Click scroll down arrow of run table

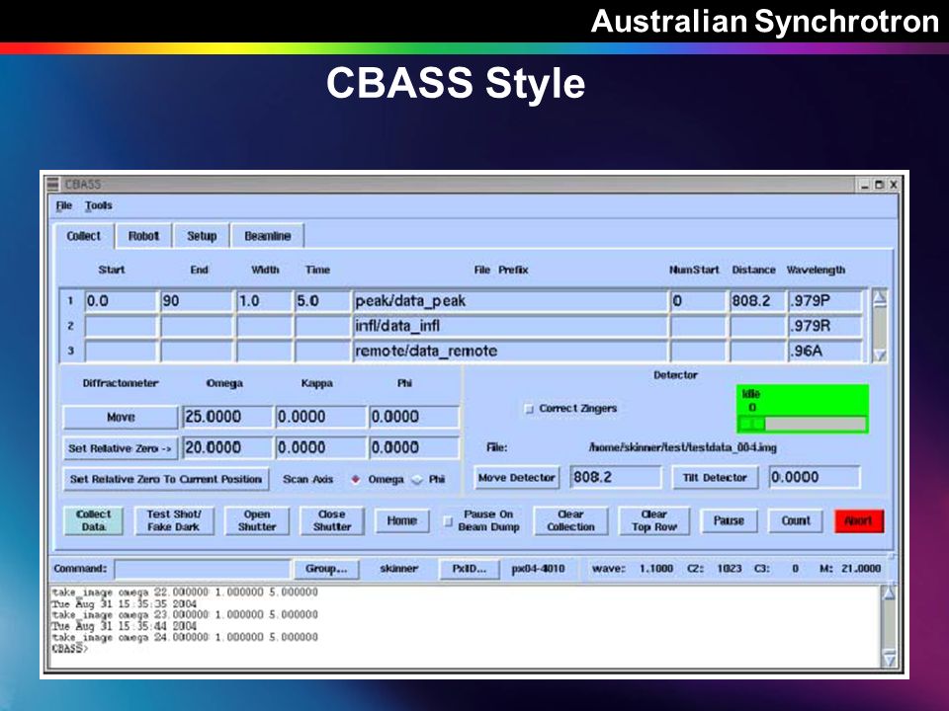click(x=880, y=355)
